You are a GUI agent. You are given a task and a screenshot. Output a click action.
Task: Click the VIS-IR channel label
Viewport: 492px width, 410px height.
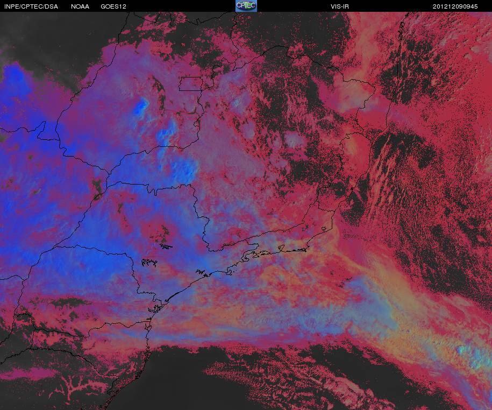(x=340, y=6)
